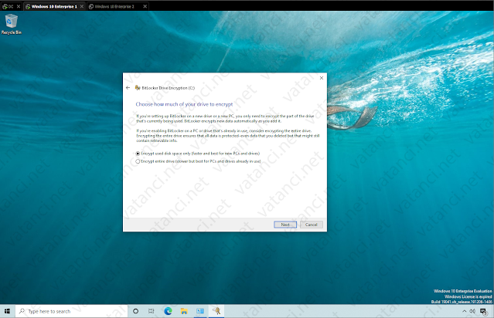Close the Windows 10 Enterprise 1 tab

(82, 6)
